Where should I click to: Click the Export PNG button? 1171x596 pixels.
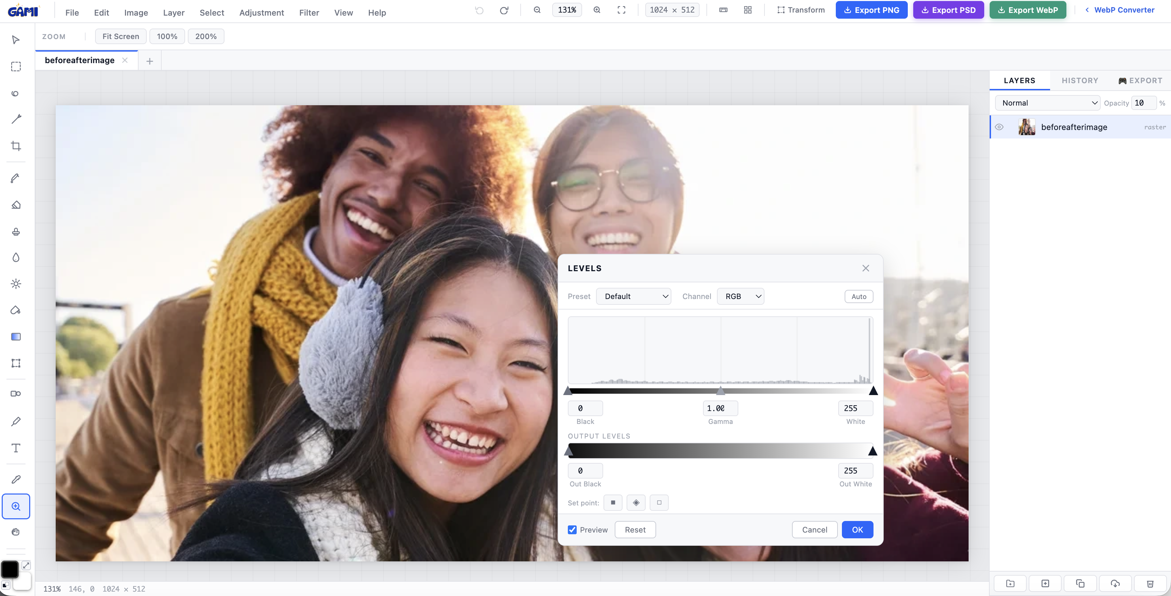(x=871, y=10)
